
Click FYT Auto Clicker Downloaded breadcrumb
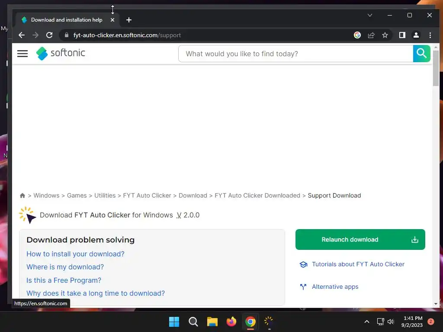click(x=257, y=195)
